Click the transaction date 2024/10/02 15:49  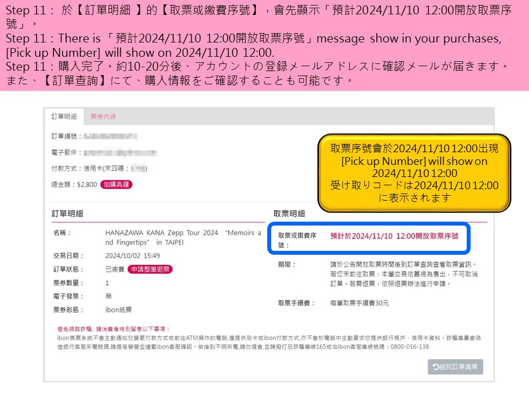(132, 256)
